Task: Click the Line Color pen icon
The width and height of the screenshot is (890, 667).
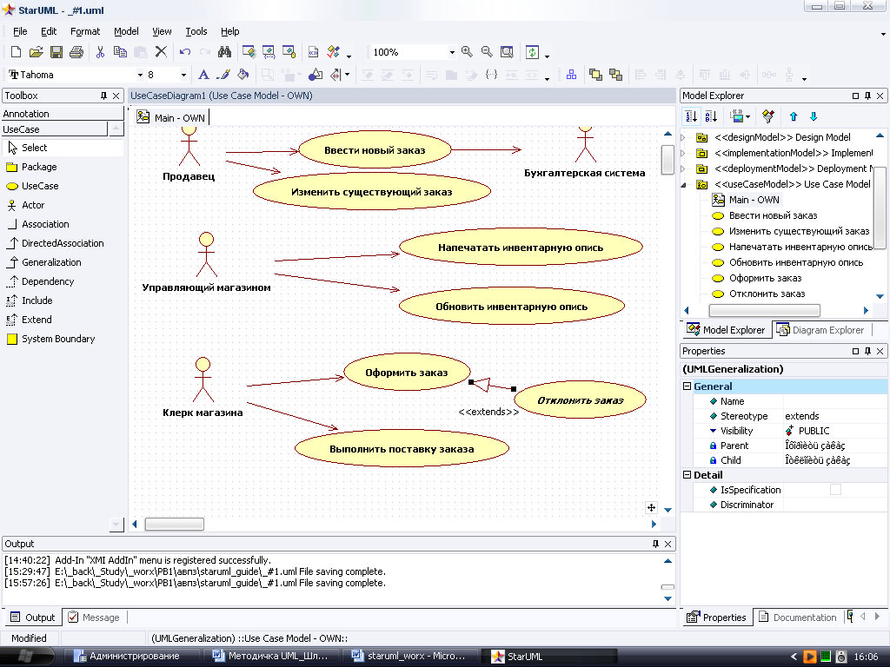Action: click(x=223, y=75)
